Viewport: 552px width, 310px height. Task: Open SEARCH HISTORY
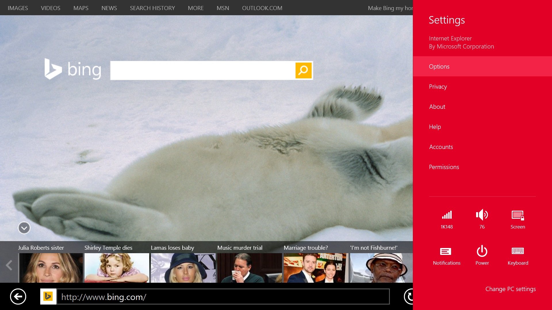click(152, 8)
